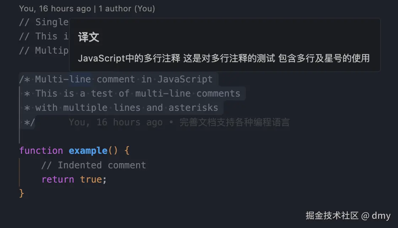Click the "掘金技术社区 @ dmy" watermark
Image resolution: width=398 pixels, height=228 pixels.
(348, 215)
